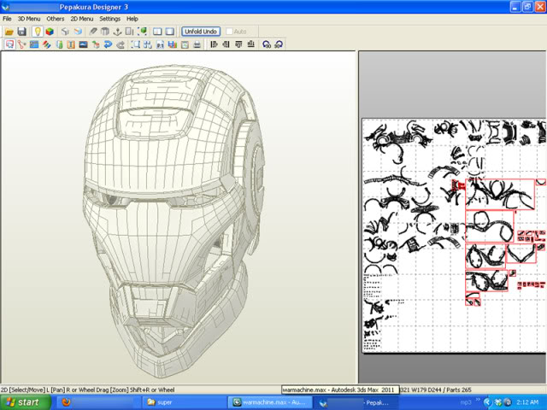
Task: Toggle the light bulb lighting icon
Action: (37, 32)
